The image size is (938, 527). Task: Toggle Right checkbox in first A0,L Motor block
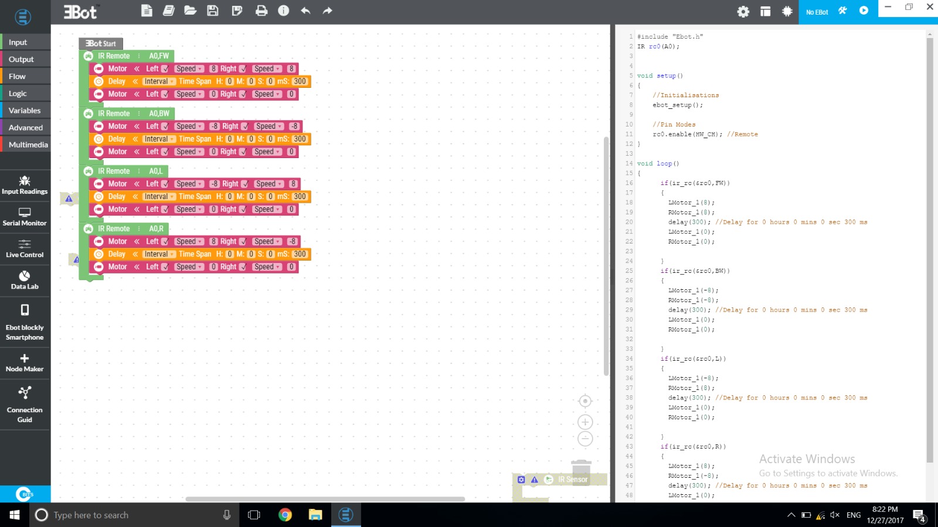coord(244,184)
